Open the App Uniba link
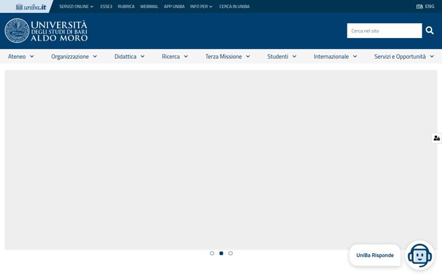Image resolution: width=442 pixels, height=276 pixels. pyautogui.click(x=174, y=7)
